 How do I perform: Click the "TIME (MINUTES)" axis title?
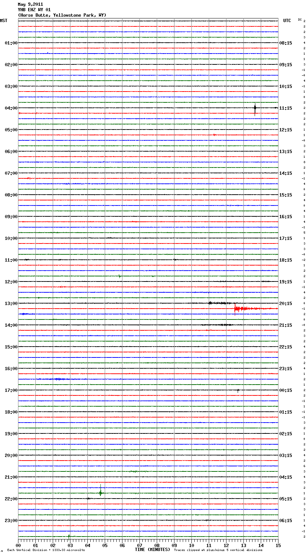[152, 550]
